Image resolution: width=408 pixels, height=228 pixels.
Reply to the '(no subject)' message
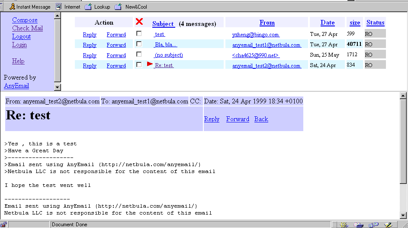(90, 55)
